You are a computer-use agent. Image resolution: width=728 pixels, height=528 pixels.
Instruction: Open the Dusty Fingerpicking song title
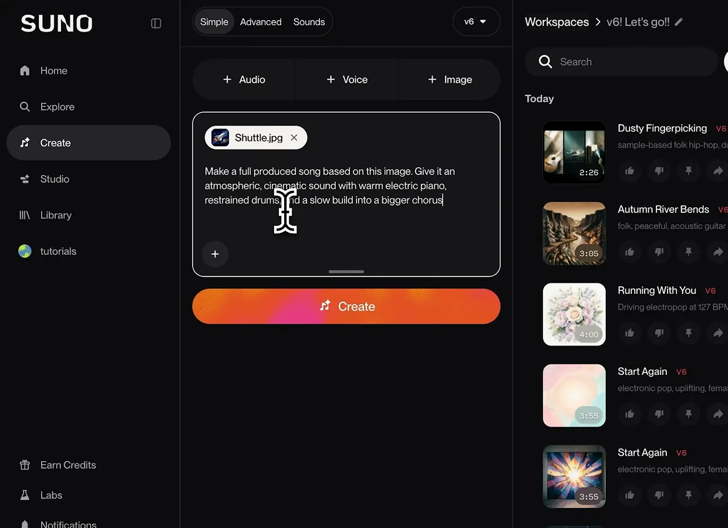click(662, 128)
